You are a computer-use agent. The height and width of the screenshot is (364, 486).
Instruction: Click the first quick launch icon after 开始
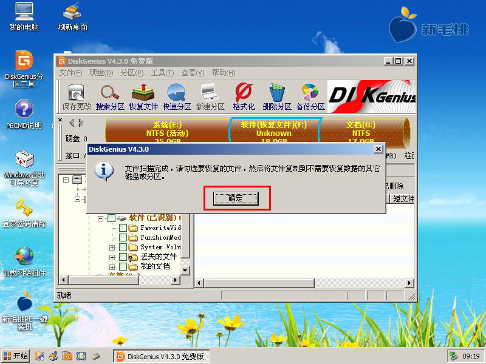(39, 356)
